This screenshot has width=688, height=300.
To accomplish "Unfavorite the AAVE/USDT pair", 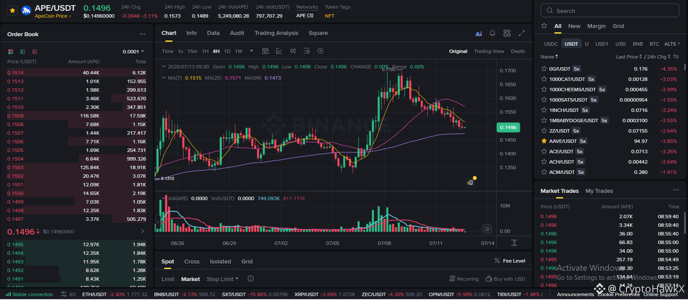I will click(544, 141).
